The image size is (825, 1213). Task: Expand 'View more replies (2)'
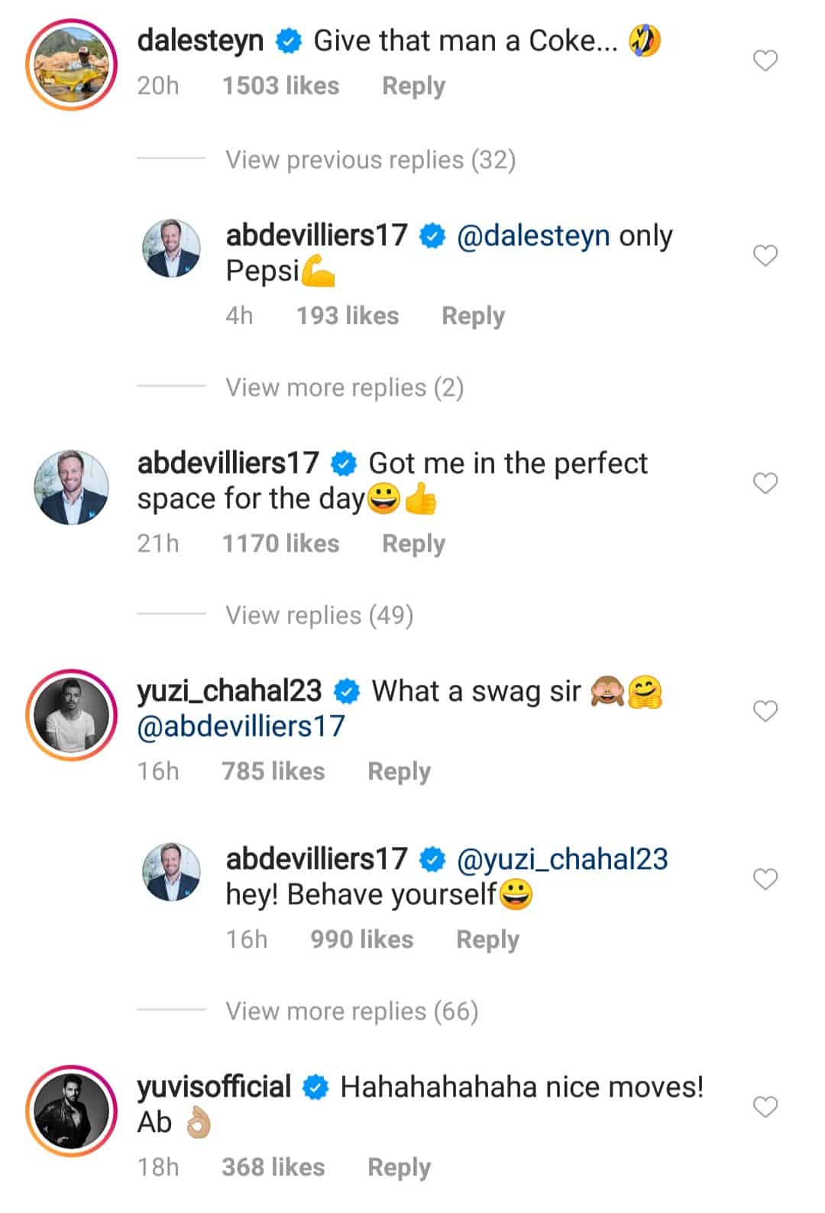pos(345,388)
